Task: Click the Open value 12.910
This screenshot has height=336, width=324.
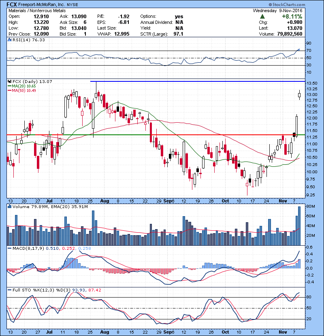Action: point(41,17)
